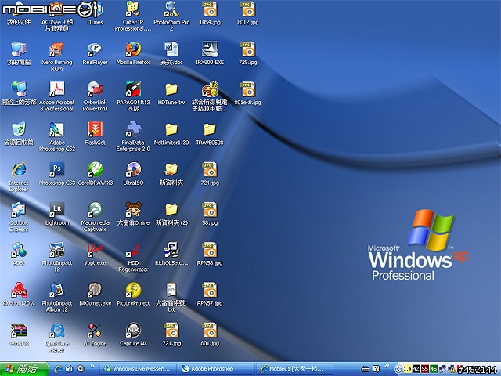501x376 pixels.
Task: Launch the FlashGet download manager
Action: [x=95, y=134]
